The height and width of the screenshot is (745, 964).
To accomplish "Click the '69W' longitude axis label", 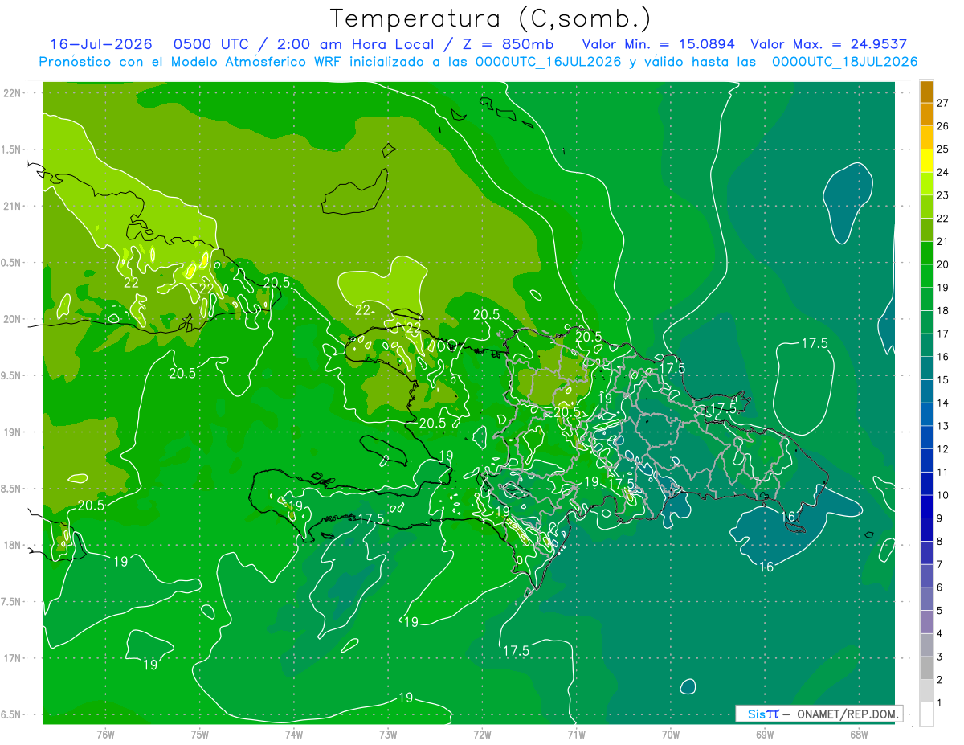I will point(765,735).
